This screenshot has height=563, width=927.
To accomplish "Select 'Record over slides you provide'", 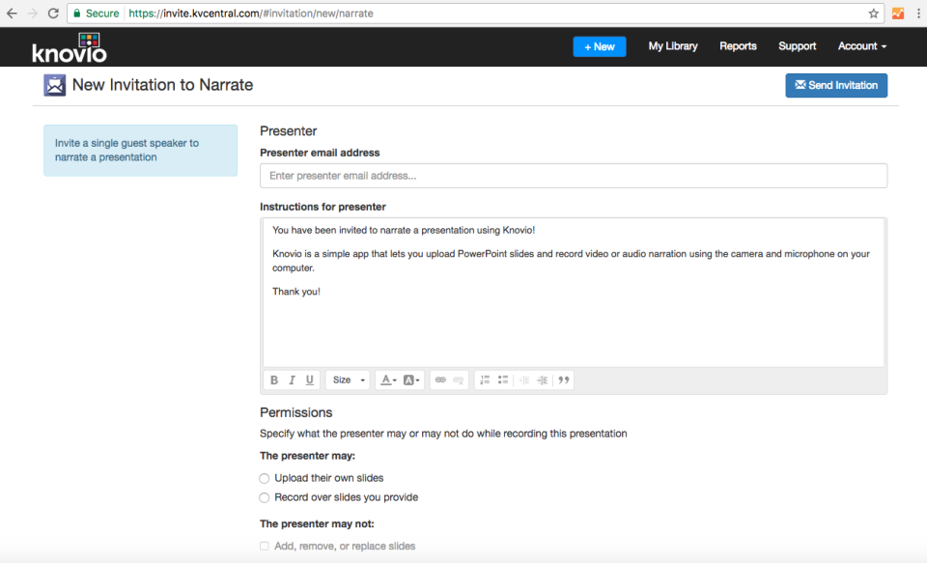I will coord(264,497).
